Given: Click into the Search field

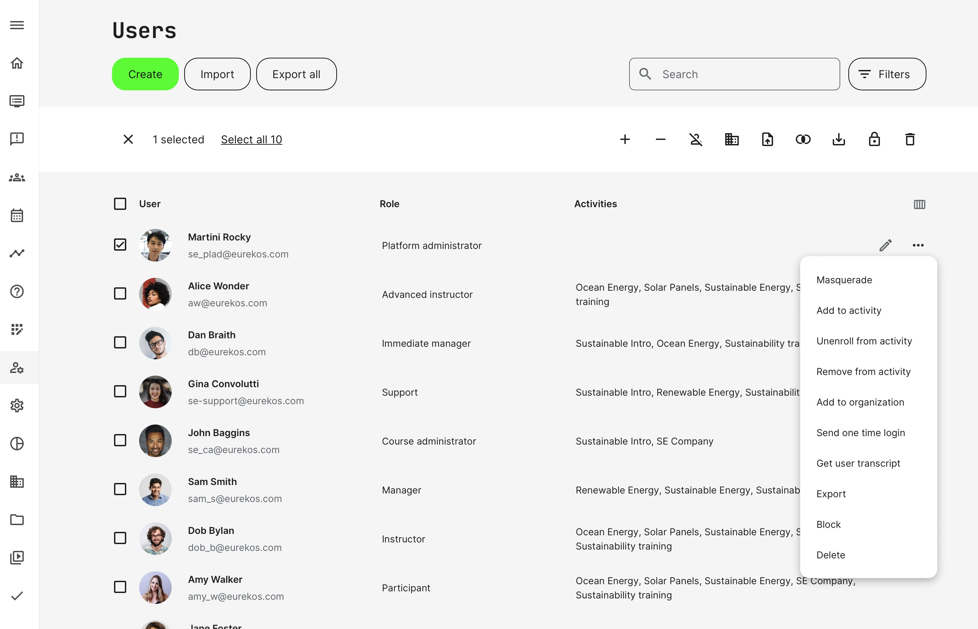Looking at the screenshot, I should coord(742,74).
